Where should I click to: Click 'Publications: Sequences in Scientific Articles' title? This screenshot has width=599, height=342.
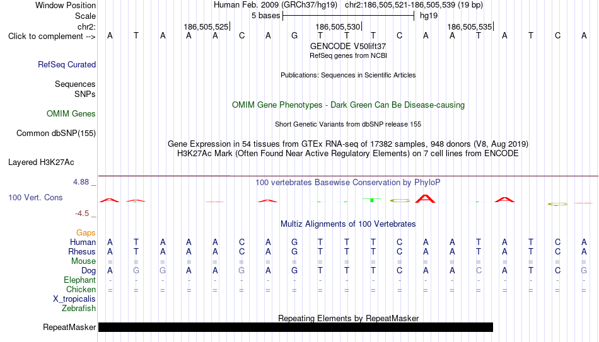pyautogui.click(x=348, y=75)
